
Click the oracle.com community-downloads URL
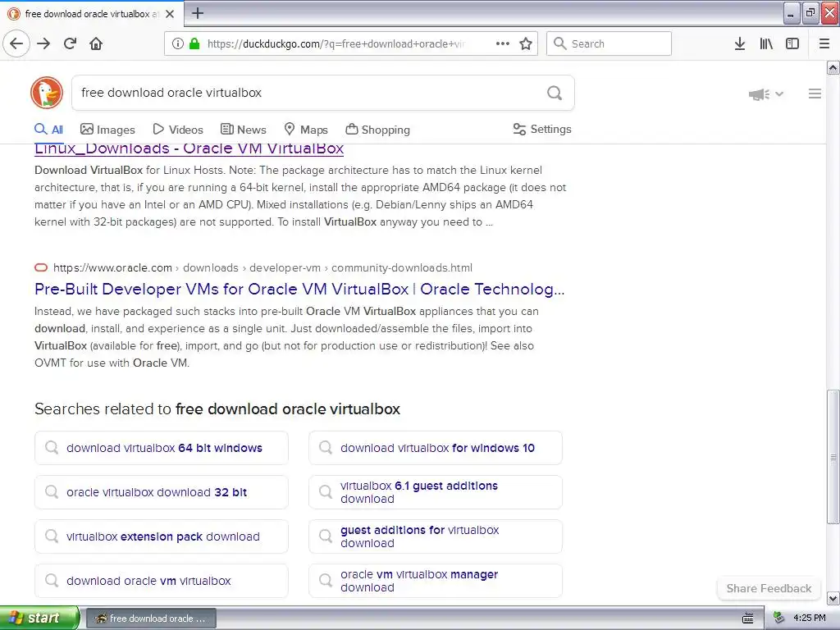pos(262,267)
